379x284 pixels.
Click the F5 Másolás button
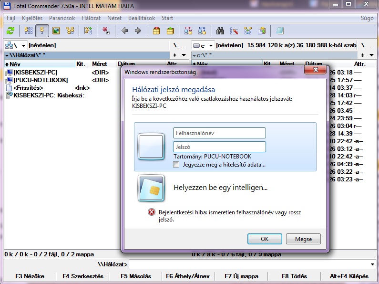135,276
